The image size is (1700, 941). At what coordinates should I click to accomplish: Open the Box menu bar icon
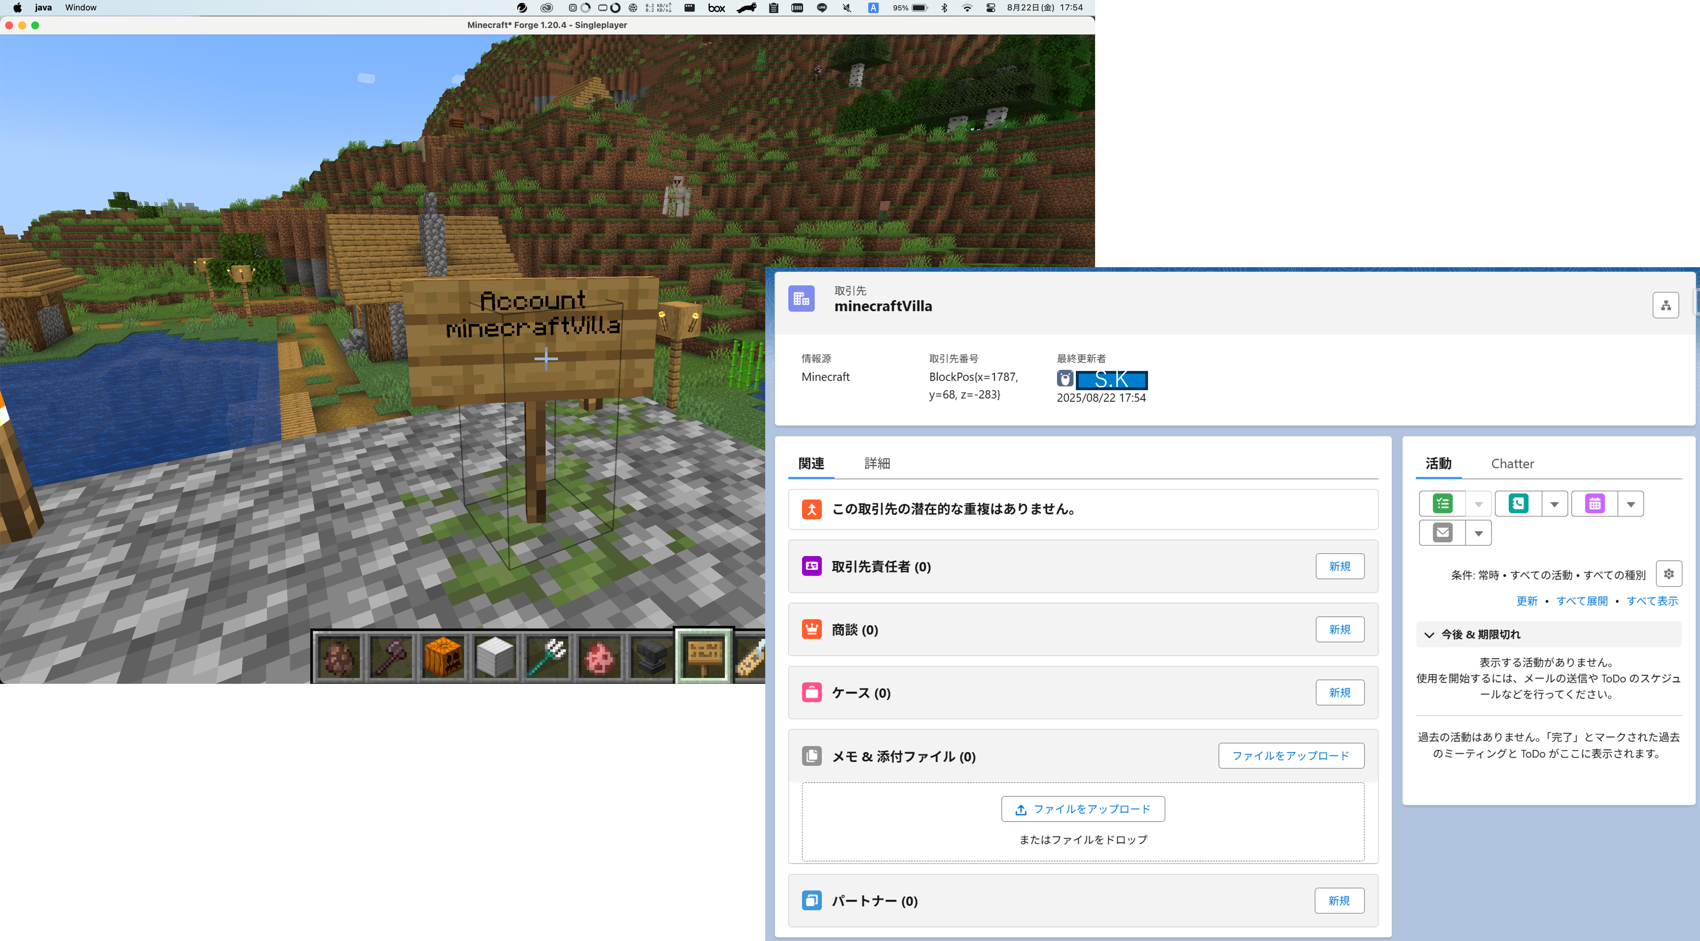click(x=717, y=8)
